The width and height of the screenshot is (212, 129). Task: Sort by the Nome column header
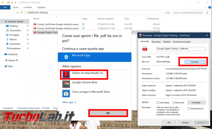(36, 18)
